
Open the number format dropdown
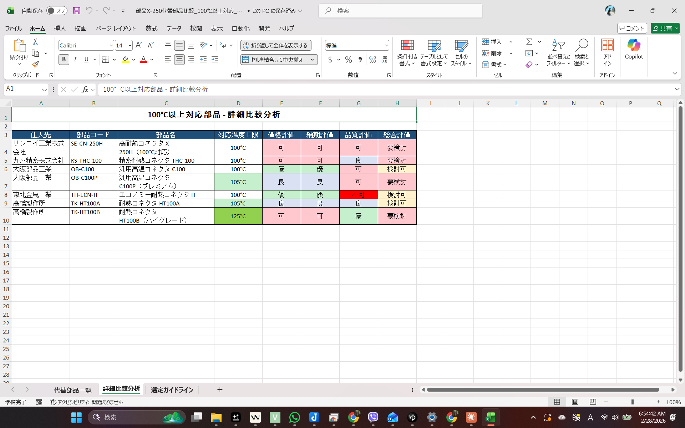click(386, 45)
